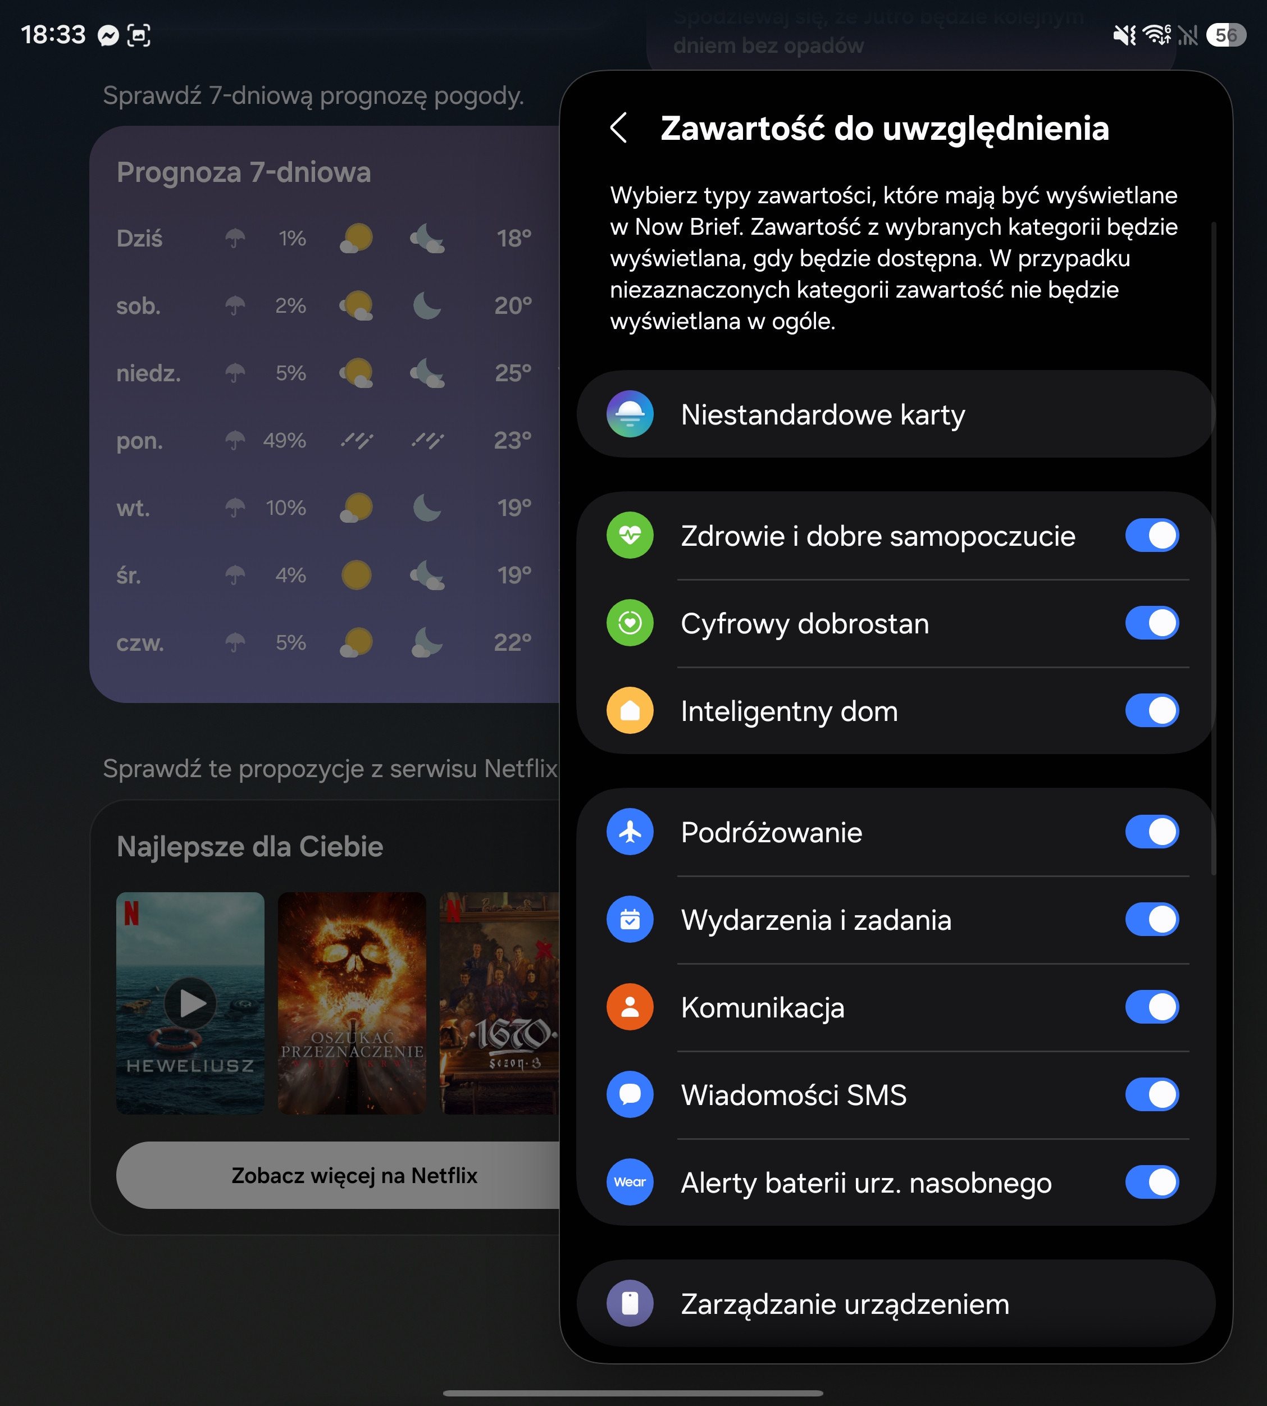1267x1406 pixels.
Task: Turn off the Komunikacja switch
Action: point(1152,1007)
